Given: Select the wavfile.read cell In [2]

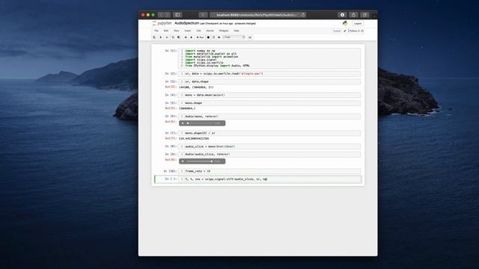Looking at the screenshot, I should pos(269,73).
